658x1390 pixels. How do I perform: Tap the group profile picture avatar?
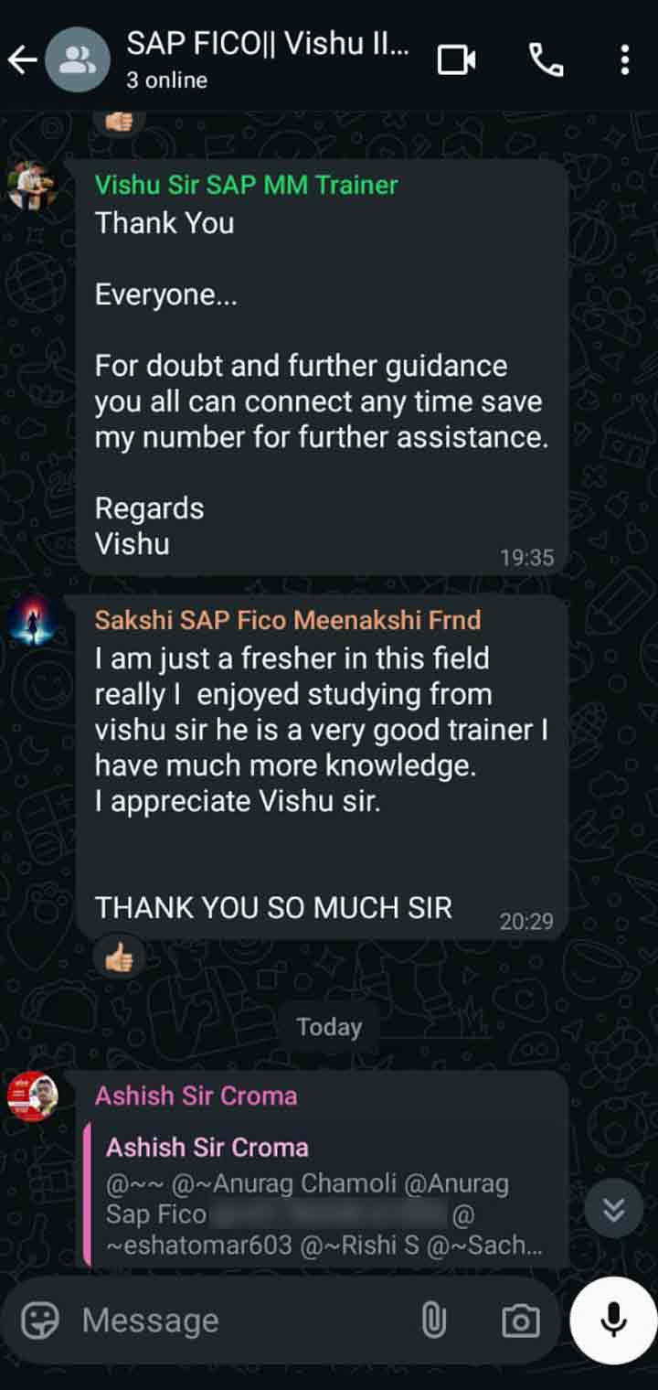click(78, 60)
